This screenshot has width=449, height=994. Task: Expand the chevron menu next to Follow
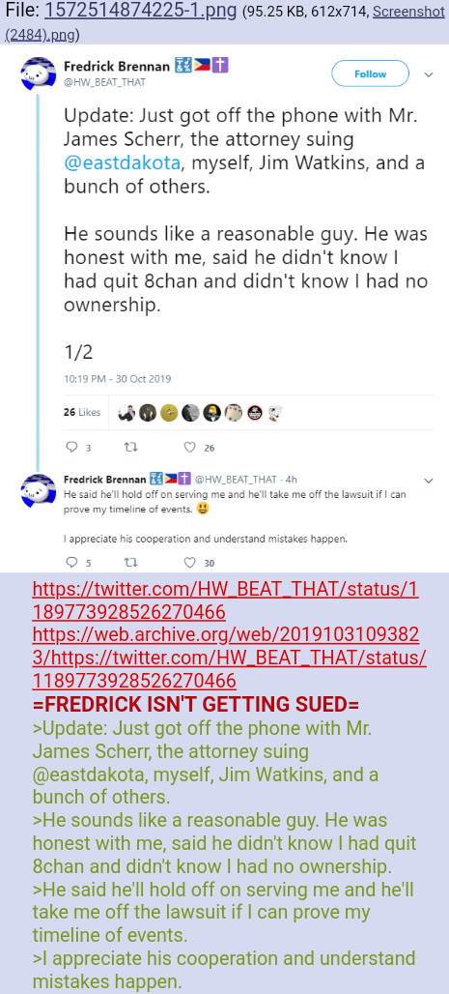point(428,74)
